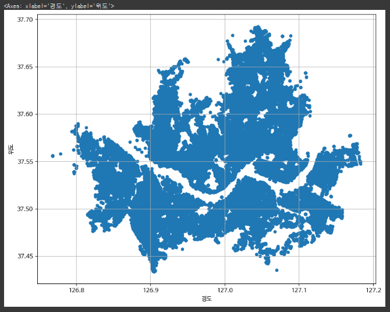This screenshot has height=312, width=390.
Task: Click the 127.1 x-axis tick label
Action: point(299,290)
